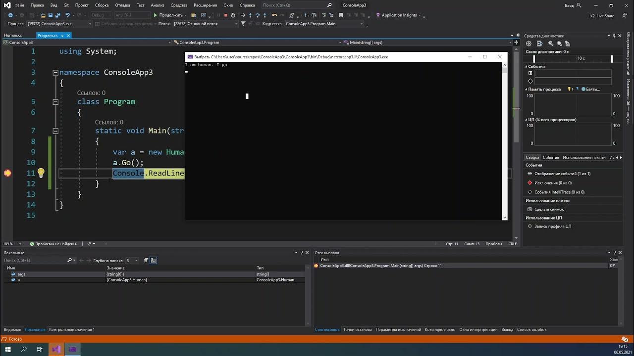Screen dimensions: 634x356
Task: Click the Вход sign-in button
Action: pos(573,5)
